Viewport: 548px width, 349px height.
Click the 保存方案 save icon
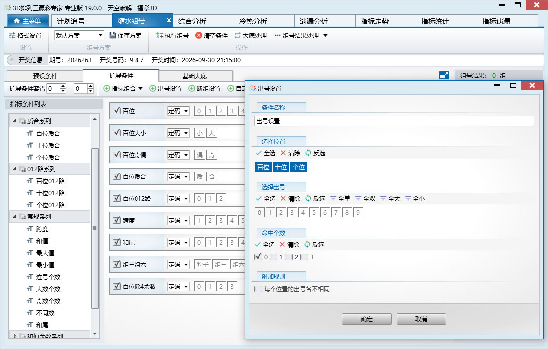coord(113,36)
